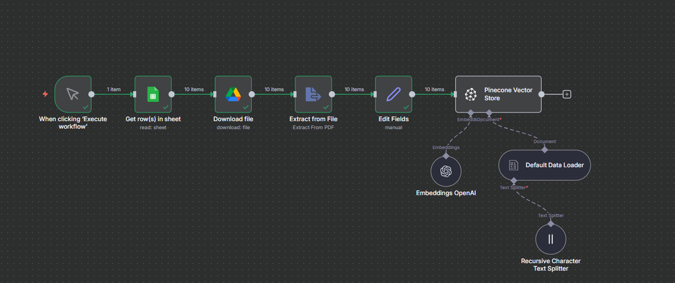Open the Edit Fields pencil node
675x283 pixels.
coord(393,94)
